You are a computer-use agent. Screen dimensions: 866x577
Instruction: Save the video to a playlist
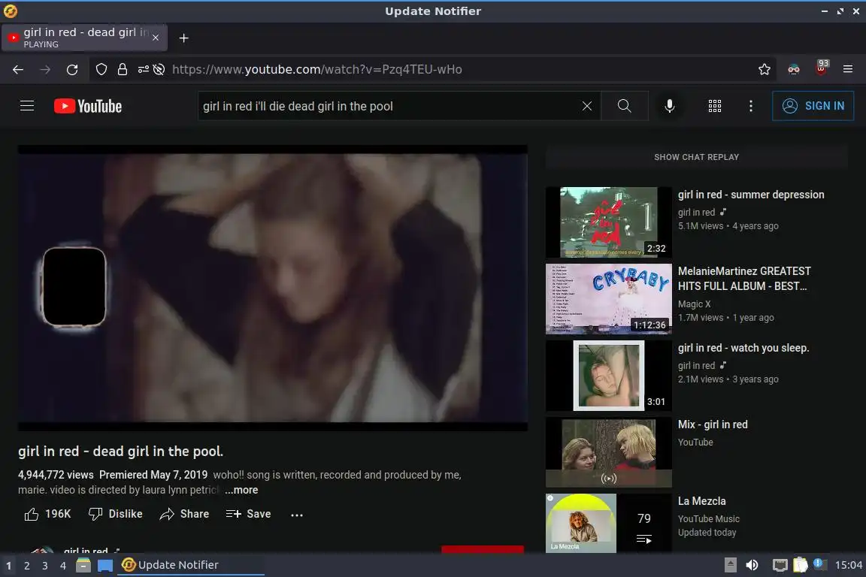[249, 514]
